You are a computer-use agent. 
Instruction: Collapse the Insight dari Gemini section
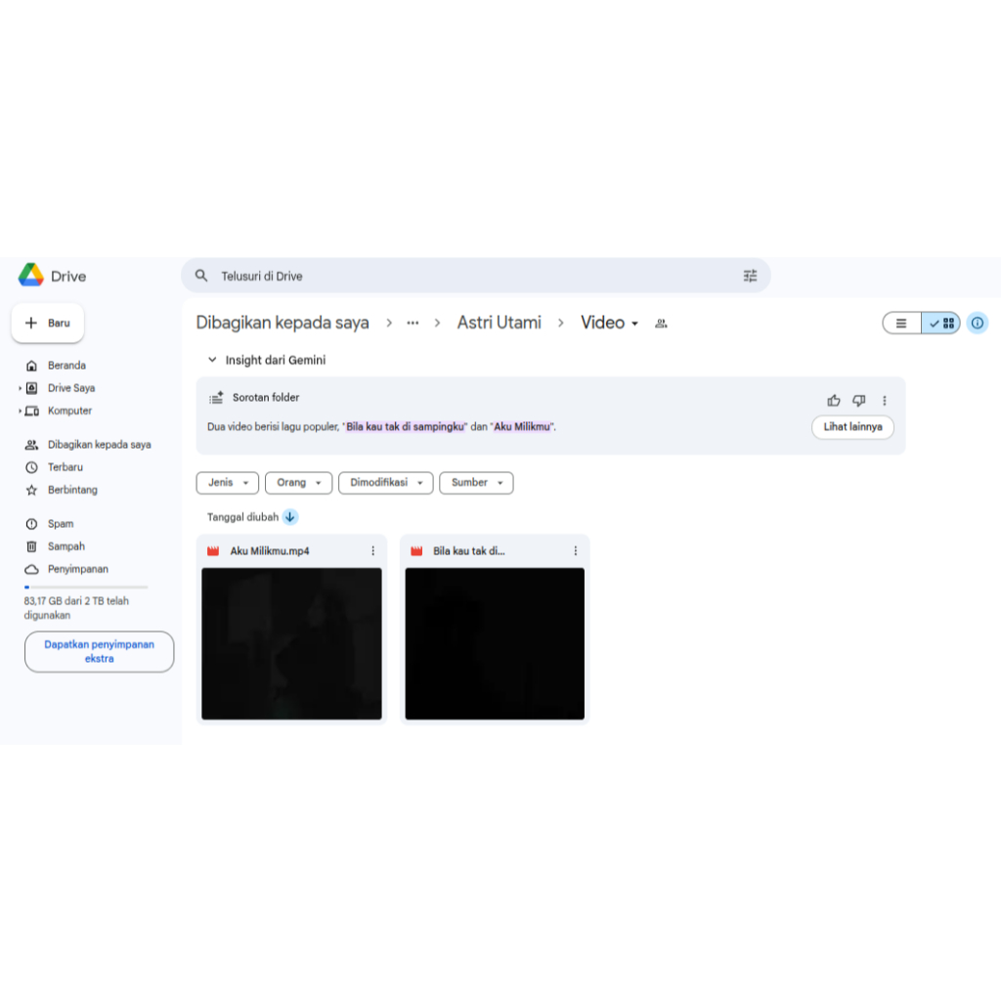click(x=212, y=360)
